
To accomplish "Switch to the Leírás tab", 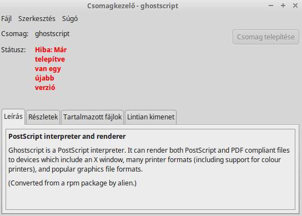I will click(13, 117).
